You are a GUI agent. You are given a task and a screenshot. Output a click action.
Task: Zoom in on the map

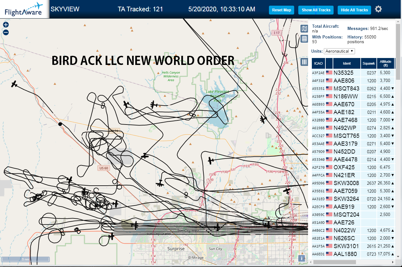pyautogui.click(x=6, y=25)
